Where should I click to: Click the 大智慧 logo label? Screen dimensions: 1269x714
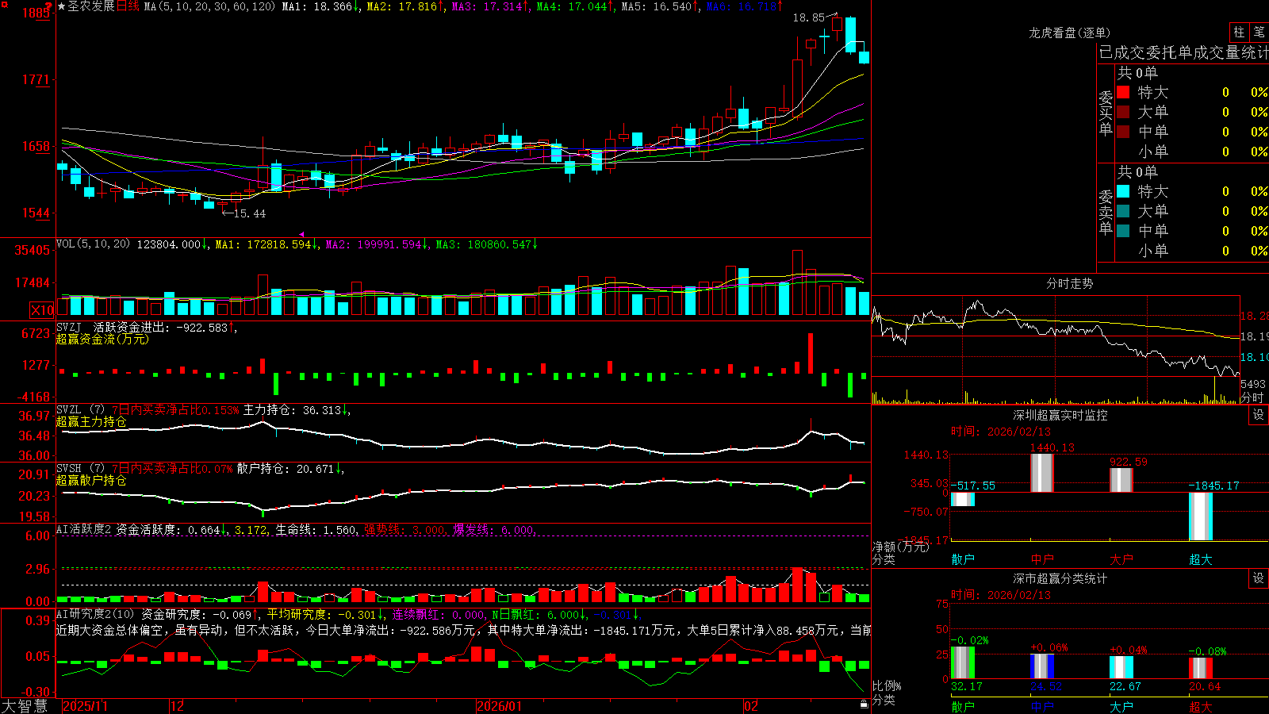25,706
